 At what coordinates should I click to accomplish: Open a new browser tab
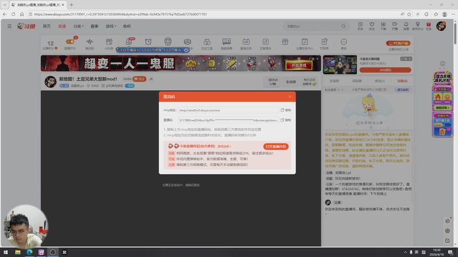pyautogui.click(x=71, y=5)
